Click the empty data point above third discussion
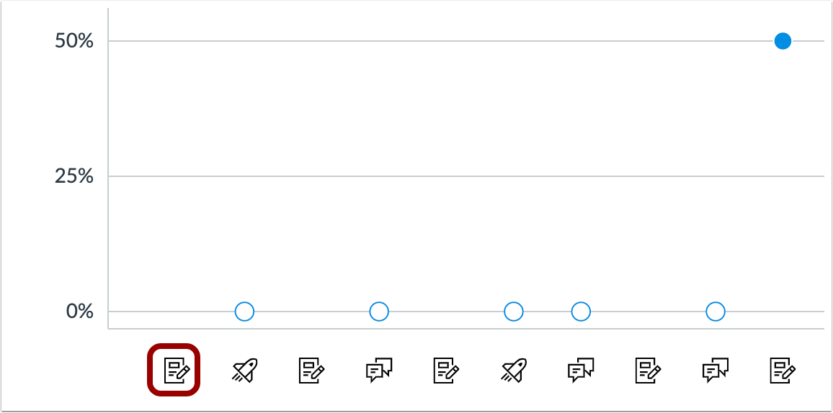Image resolution: width=833 pixels, height=413 pixels. tap(716, 312)
